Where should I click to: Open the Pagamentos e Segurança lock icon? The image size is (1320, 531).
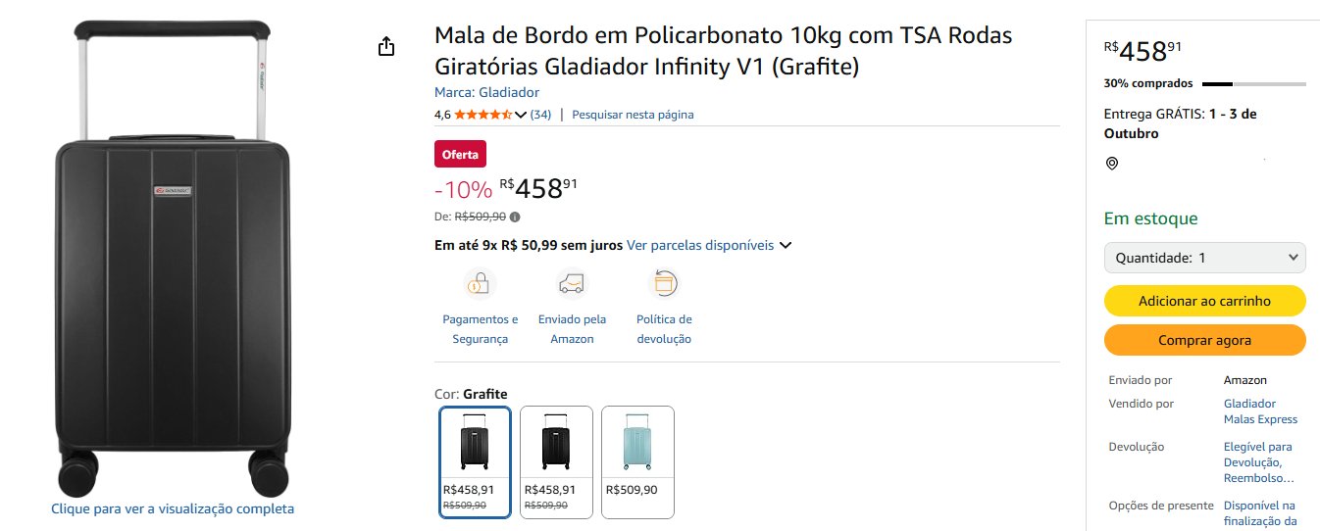tap(480, 284)
